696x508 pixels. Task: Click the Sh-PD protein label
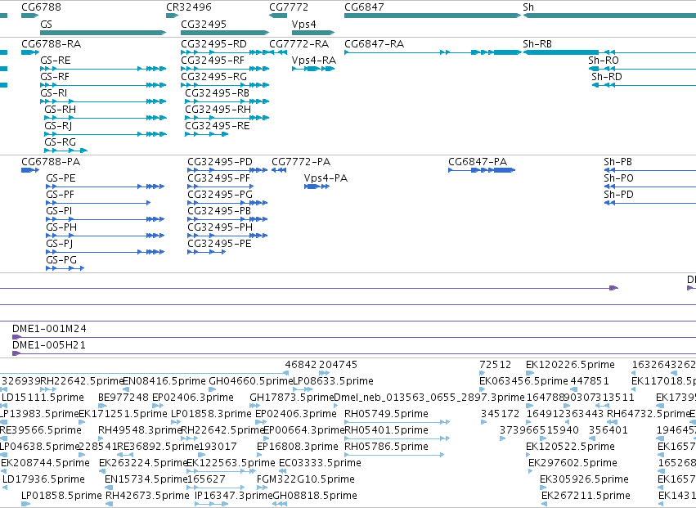click(x=619, y=195)
